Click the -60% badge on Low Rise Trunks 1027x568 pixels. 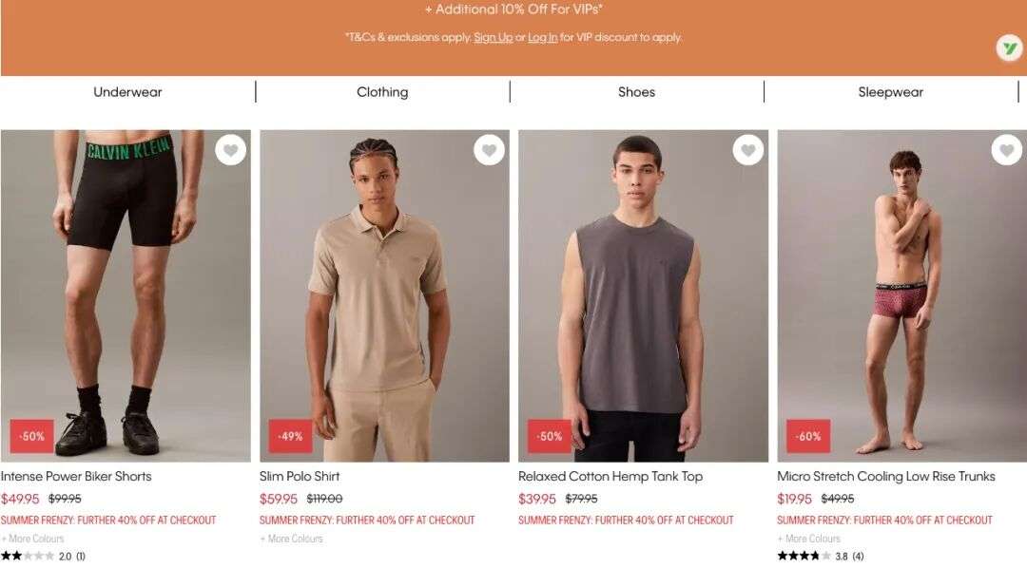(x=808, y=436)
